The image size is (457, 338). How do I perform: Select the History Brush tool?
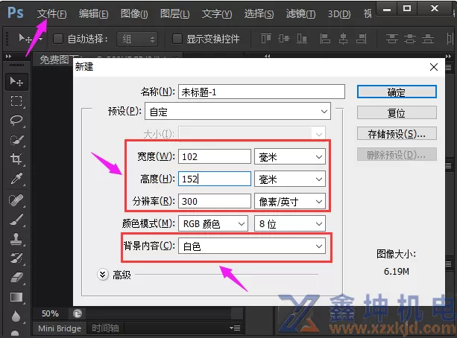16,258
